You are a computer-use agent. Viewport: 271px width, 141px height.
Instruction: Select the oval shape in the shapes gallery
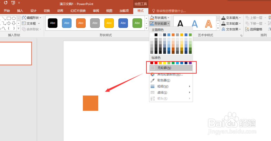point(14,18)
